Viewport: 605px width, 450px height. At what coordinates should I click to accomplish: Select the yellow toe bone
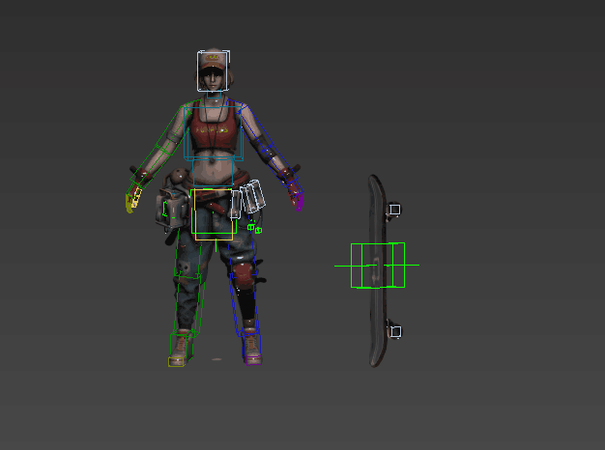point(176,362)
